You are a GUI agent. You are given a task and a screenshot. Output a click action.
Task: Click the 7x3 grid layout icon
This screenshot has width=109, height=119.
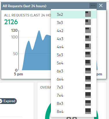(88, 87)
